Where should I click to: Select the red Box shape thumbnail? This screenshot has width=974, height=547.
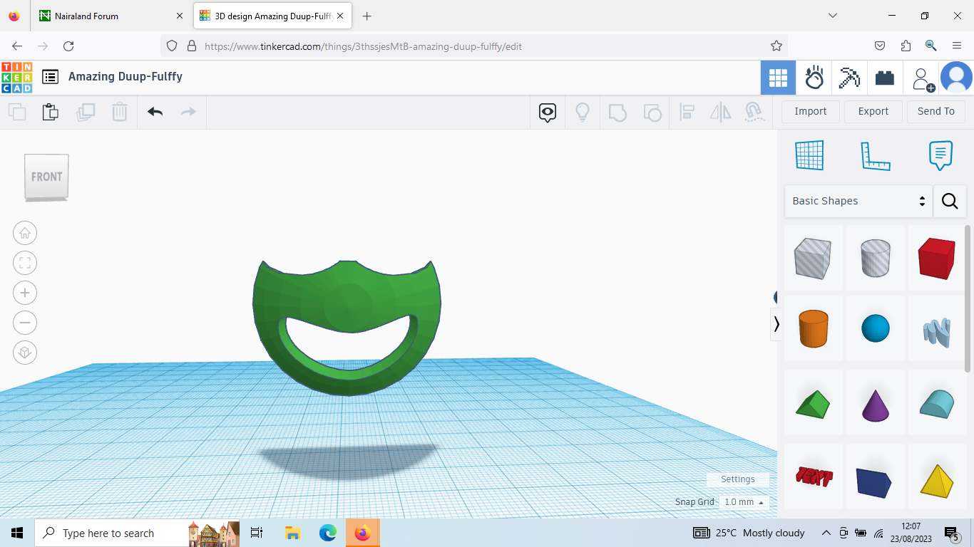pyautogui.click(x=936, y=258)
